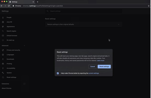Viewport: 151px width, 98px height.
Task: Click the Extensions external link icon
Action: click(x=24, y=84)
